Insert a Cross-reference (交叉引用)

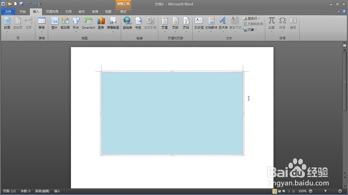[150, 24]
